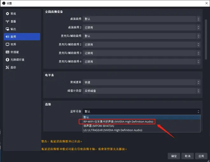The width and height of the screenshot is (210, 162).
Task: Select 默认 in the open device list
Action: click(87, 117)
